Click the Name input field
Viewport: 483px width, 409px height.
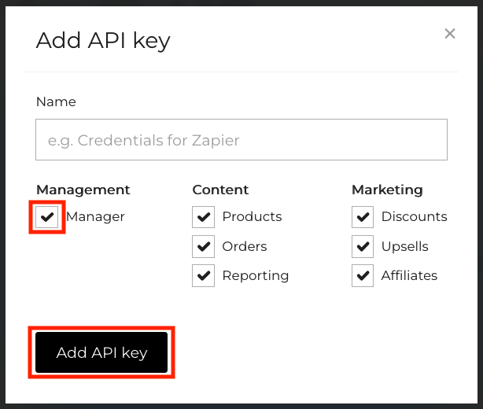(x=241, y=140)
